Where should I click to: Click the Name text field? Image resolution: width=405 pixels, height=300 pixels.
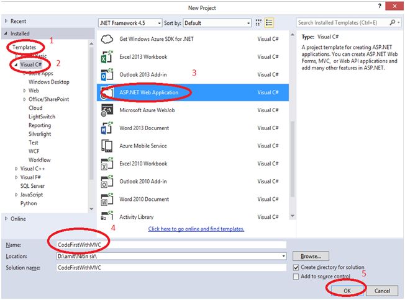coord(171,245)
